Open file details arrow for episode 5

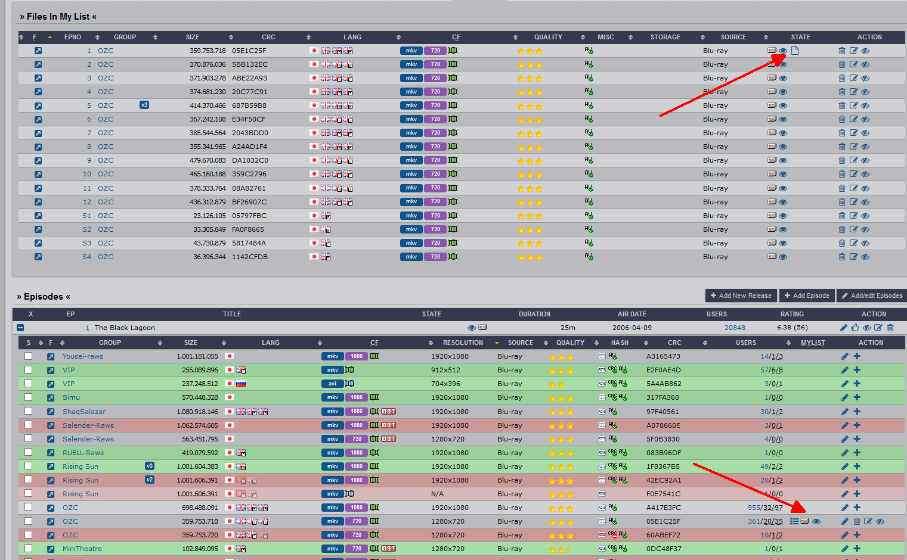coord(38,105)
